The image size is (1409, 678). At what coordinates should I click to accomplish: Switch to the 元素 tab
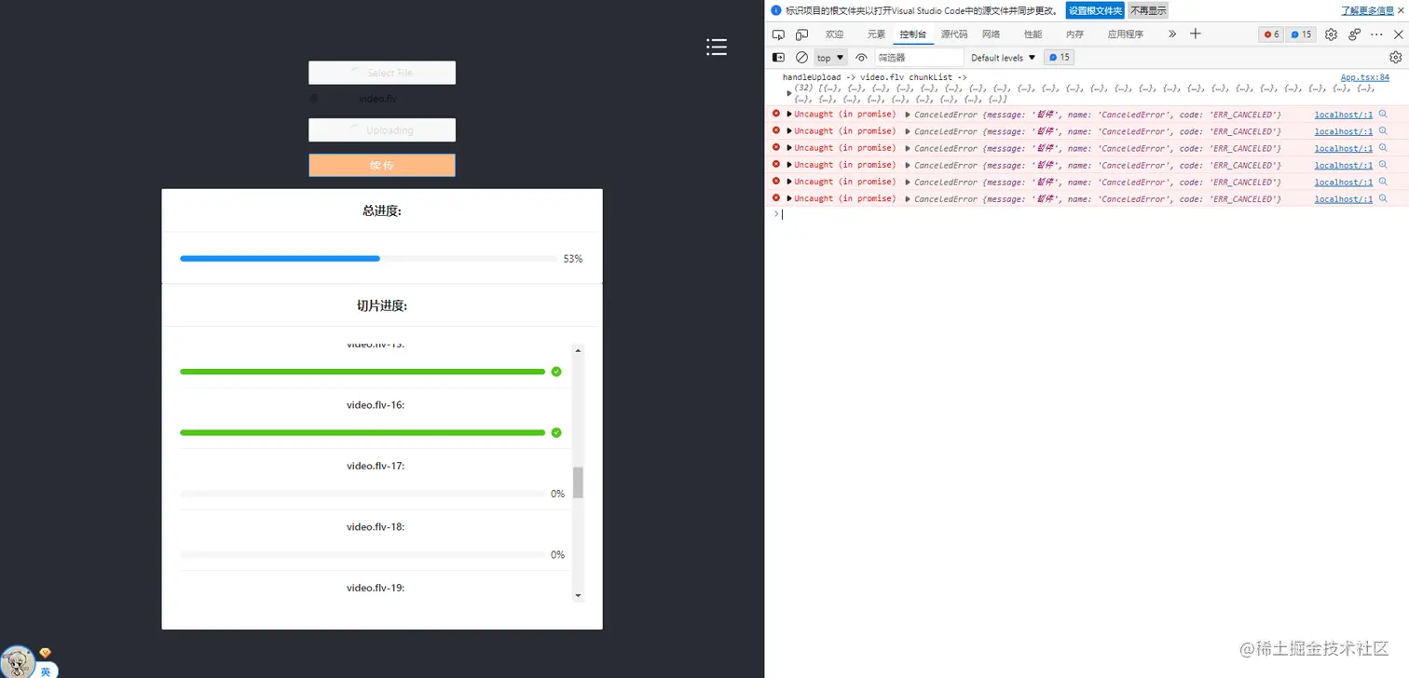pyautogui.click(x=876, y=34)
